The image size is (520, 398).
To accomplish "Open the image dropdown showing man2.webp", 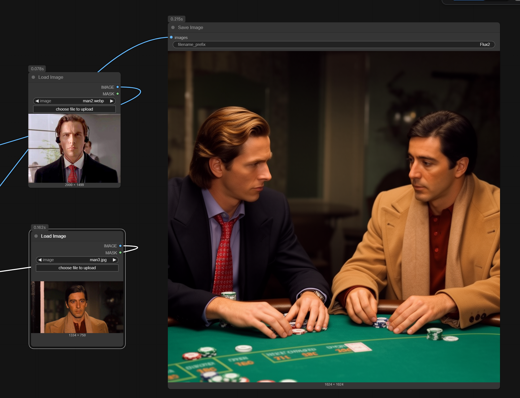I will [x=74, y=101].
